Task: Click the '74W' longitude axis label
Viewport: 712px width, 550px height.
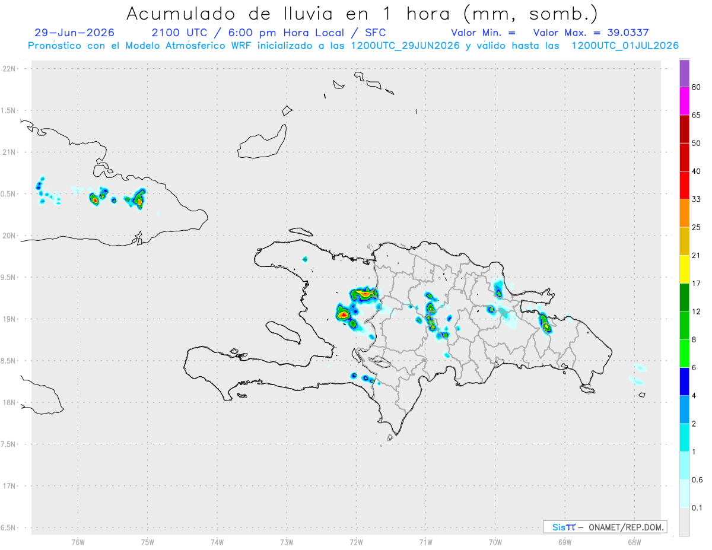Action: click(217, 542)
